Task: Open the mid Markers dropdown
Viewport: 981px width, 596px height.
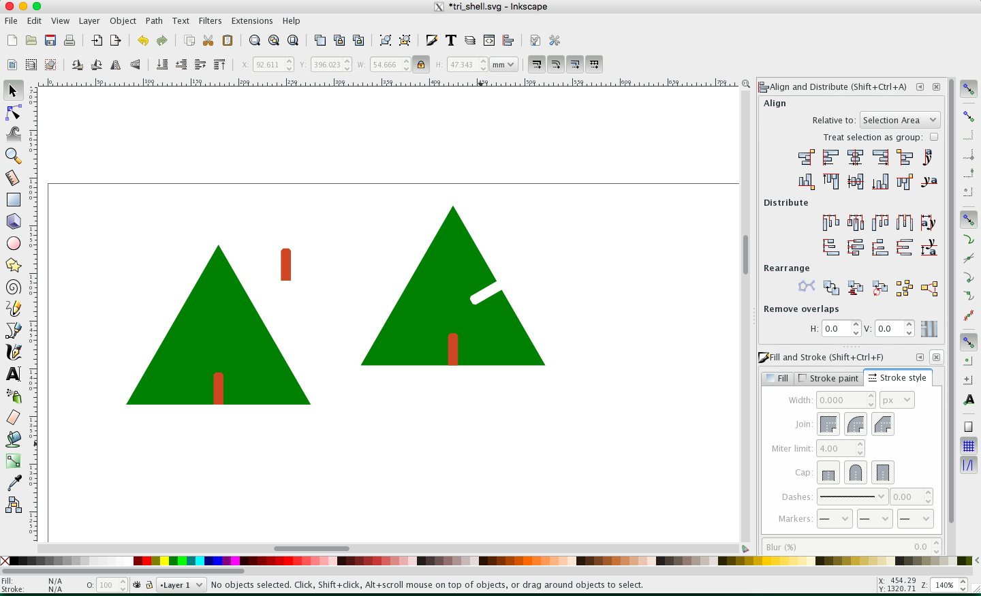Action: [x=875, y=519]
